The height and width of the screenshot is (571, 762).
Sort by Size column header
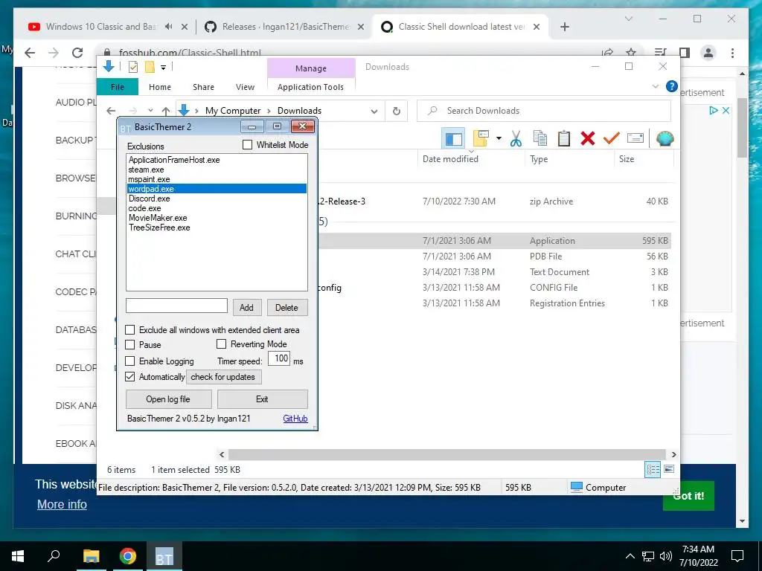coord(644,159)
